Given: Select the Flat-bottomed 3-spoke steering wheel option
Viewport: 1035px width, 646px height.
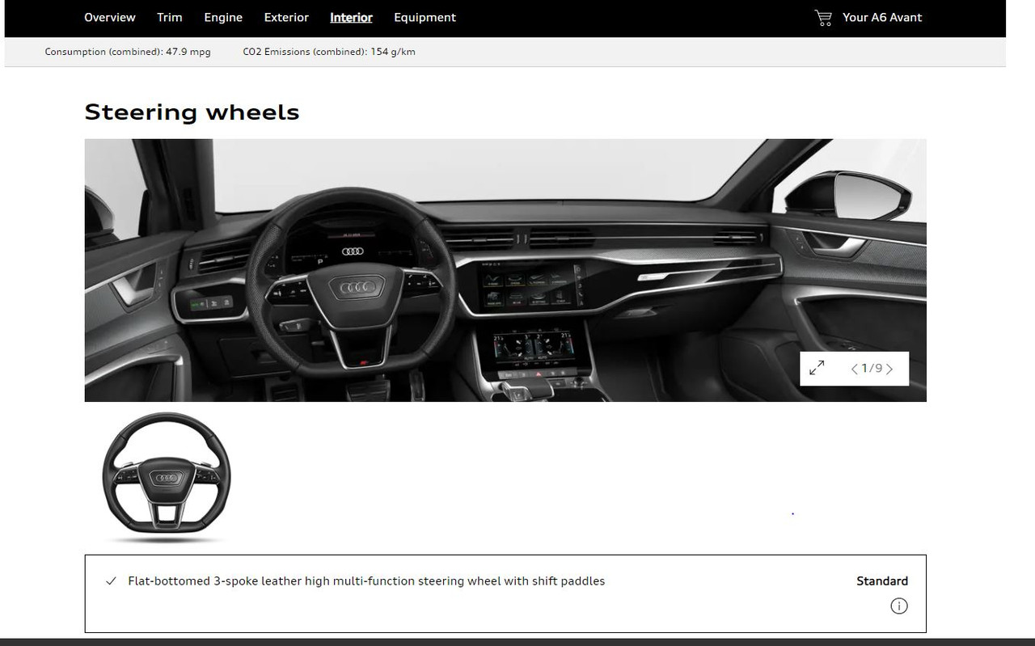Looking at the screenshot, I should click(505, 593).
